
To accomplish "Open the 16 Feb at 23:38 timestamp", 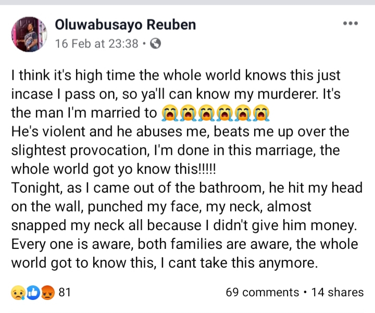I will [97, 44].
